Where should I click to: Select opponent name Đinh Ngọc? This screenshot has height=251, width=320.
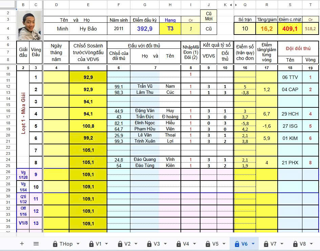(145, 123)
